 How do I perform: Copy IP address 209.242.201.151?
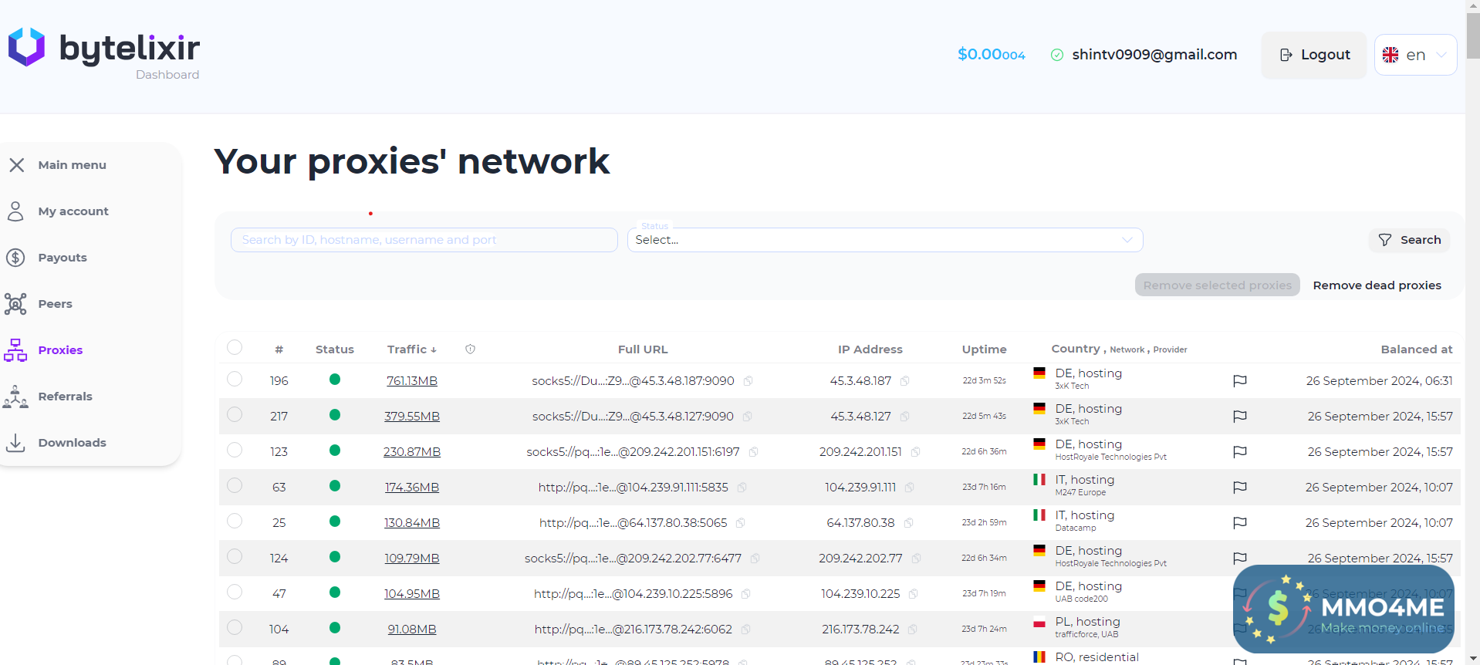pos(915,452)
